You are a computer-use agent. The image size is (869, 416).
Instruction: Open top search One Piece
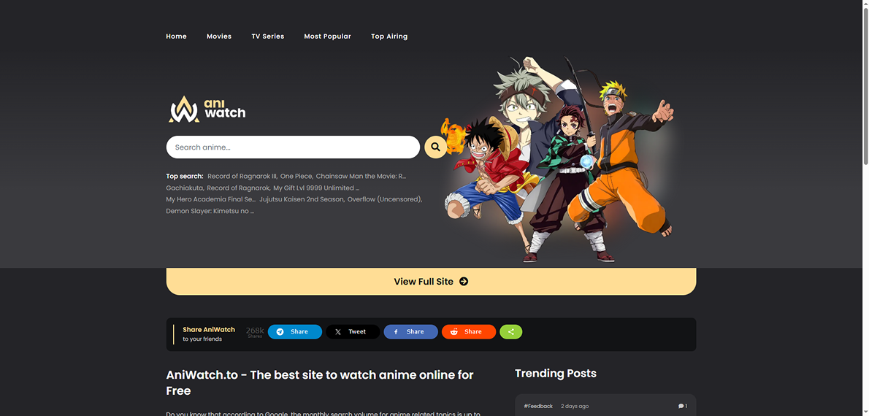(296, 176)
